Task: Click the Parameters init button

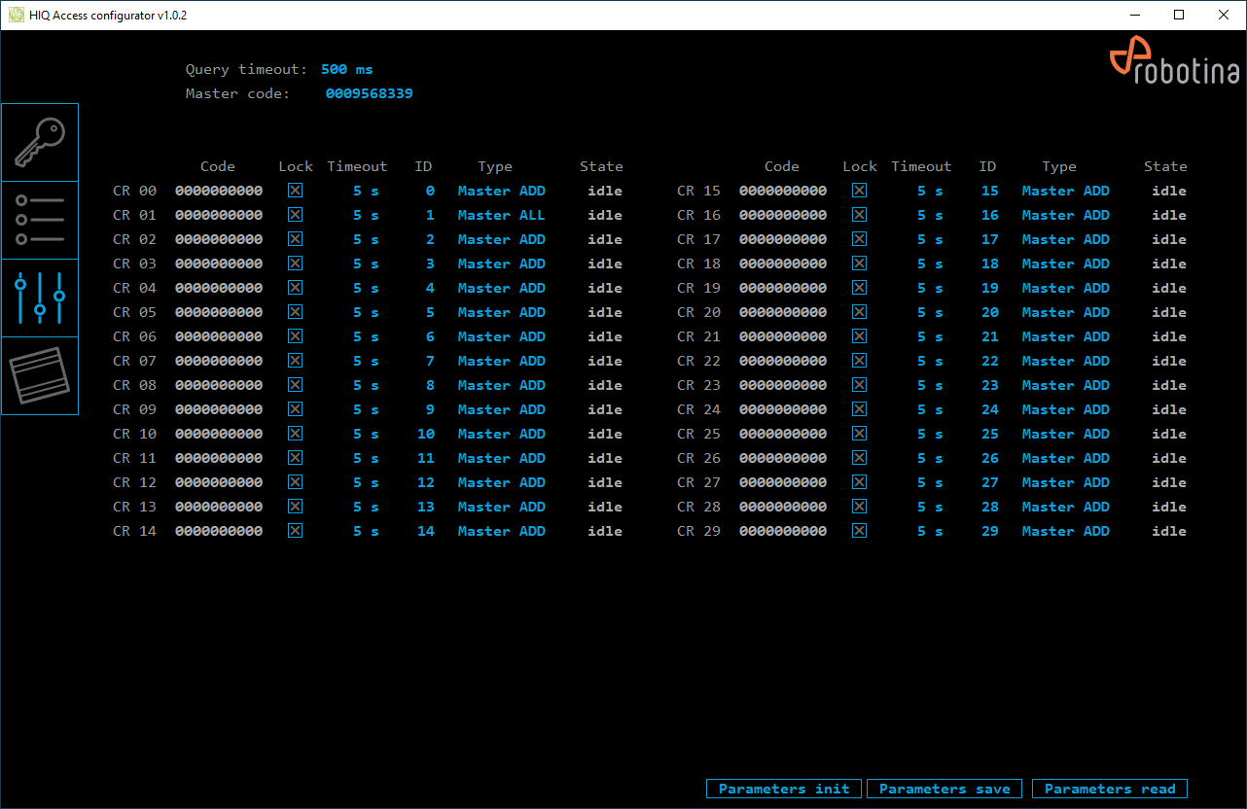Action: (x=783, y=789)
